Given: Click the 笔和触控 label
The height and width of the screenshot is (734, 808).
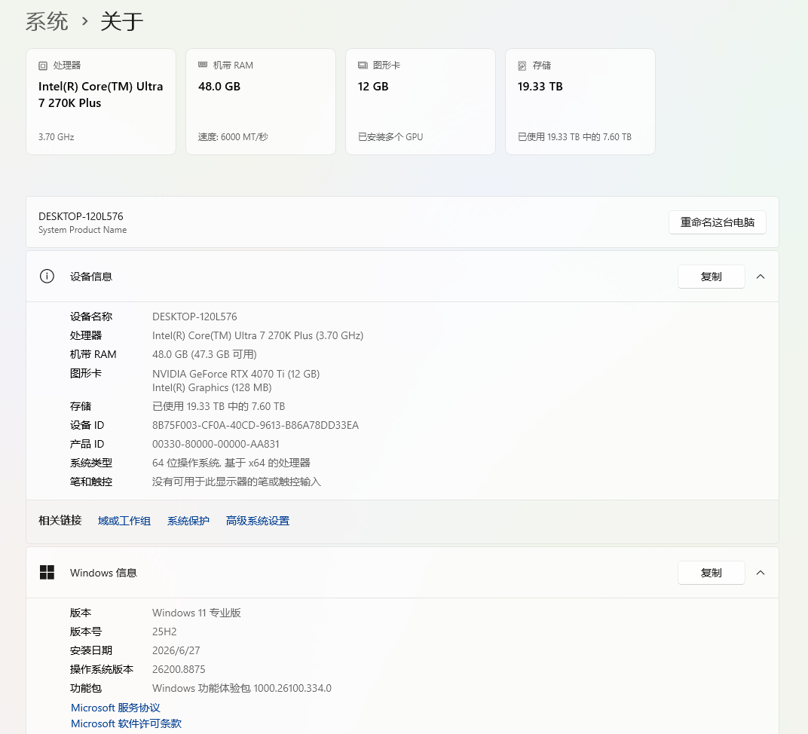Looking at the screenshot, I should tap(91, 482).
